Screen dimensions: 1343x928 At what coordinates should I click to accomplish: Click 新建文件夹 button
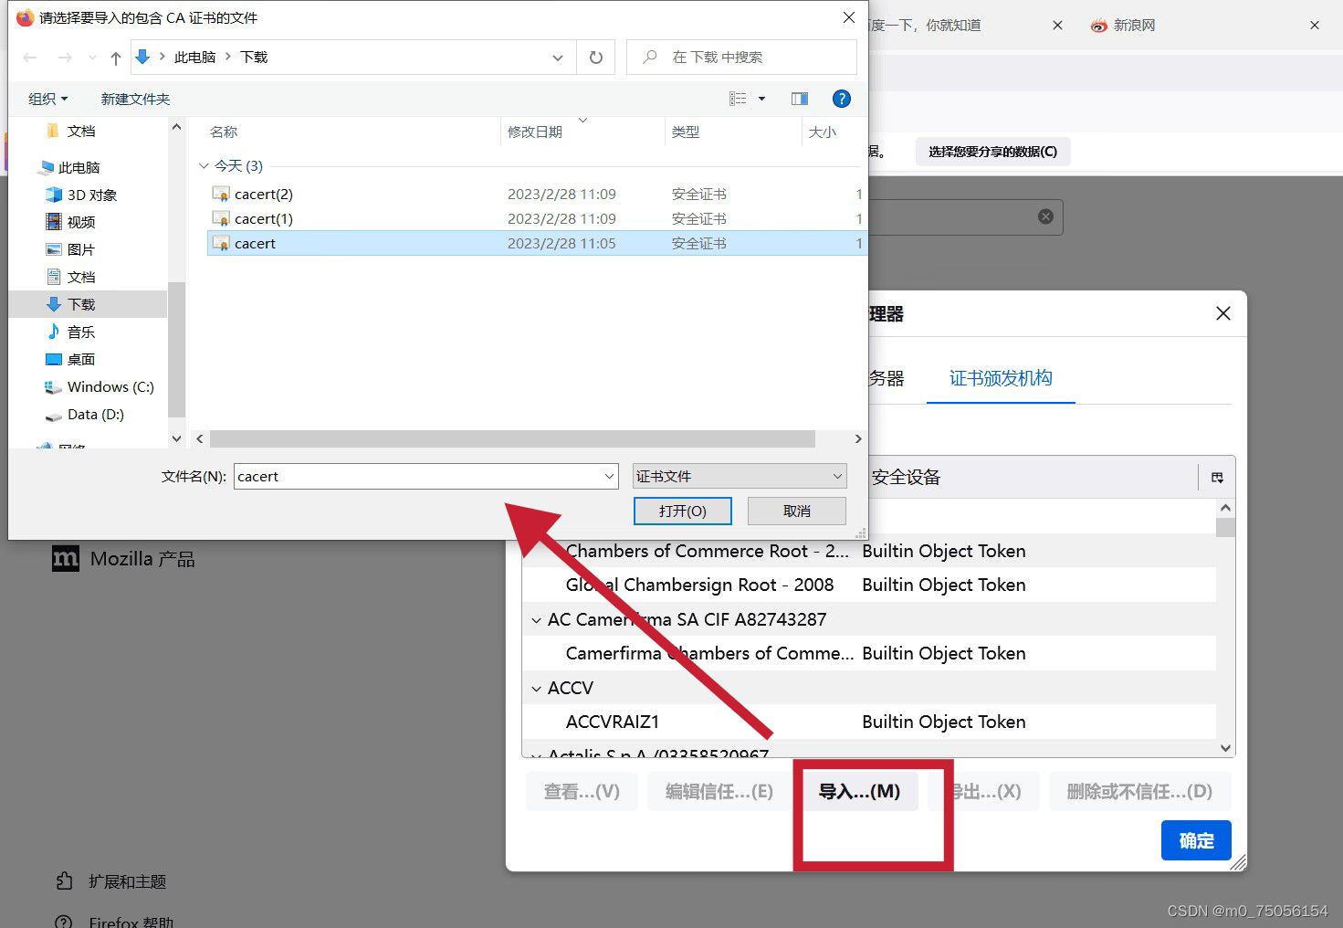pyautogui.click(x=135, y=99)
